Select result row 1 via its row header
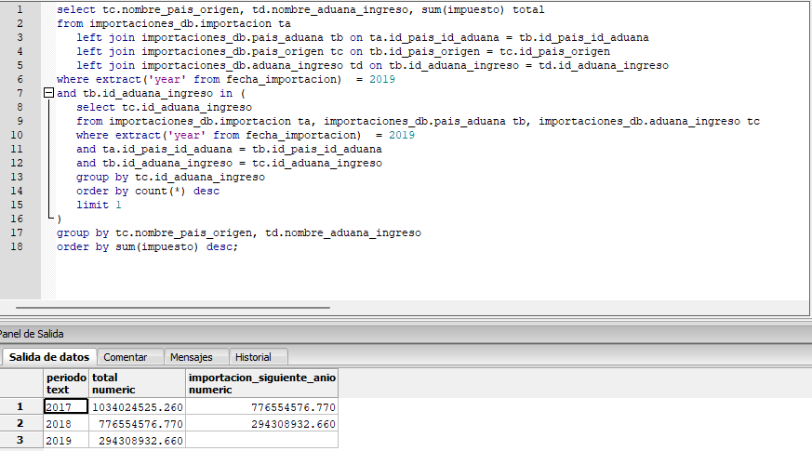 21,406
